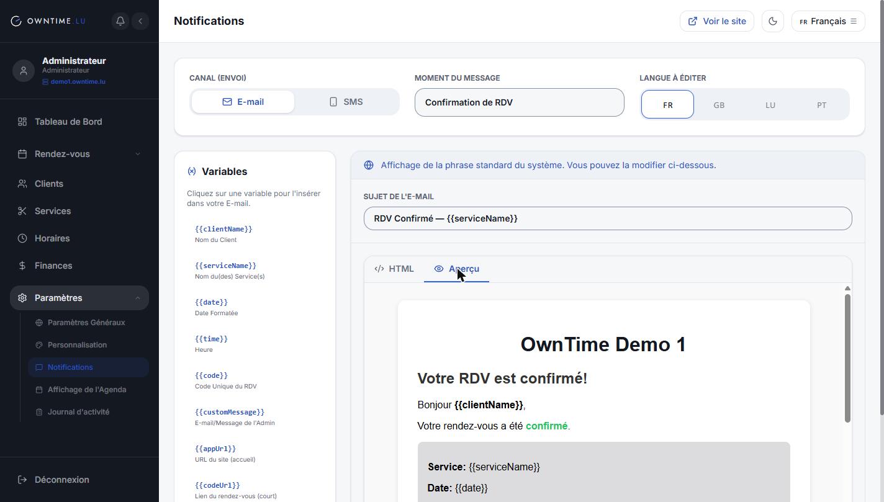Image resolution: width=884 pixels, height=502 pixels.
Task: Select PT editing language
Action: point(821,105)
